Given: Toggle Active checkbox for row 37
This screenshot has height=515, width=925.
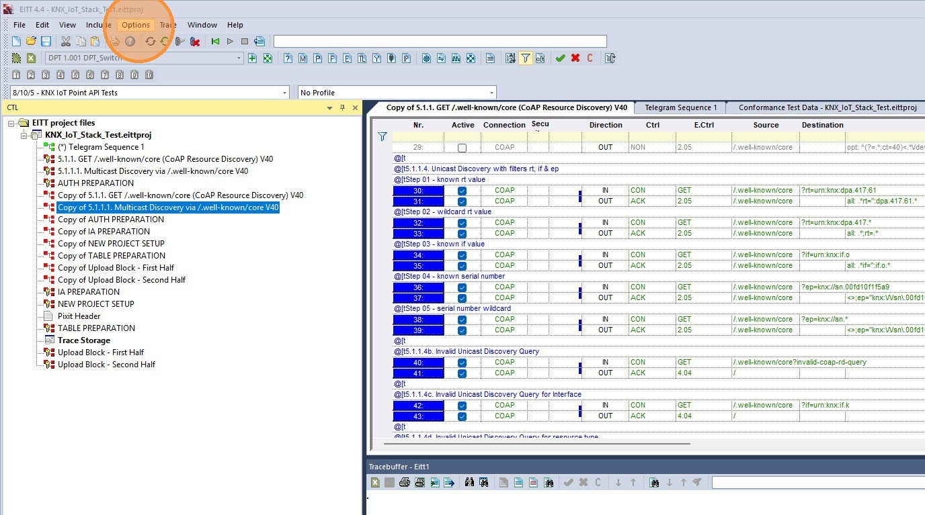Looking at the screenshot, I should (x=462, y=298).
